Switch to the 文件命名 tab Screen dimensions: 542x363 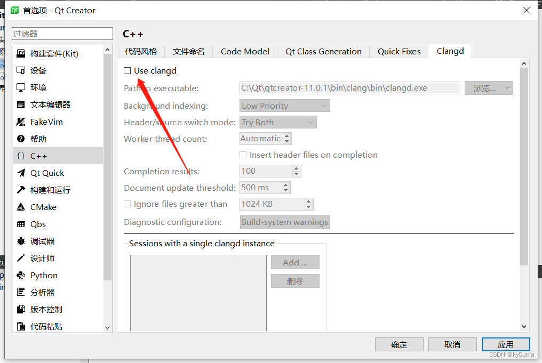point(189,52)
